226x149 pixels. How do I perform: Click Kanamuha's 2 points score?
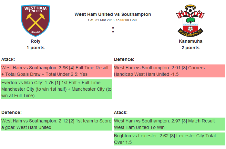190,48
